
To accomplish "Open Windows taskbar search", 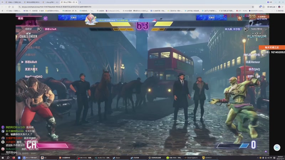I will (8, 158).
